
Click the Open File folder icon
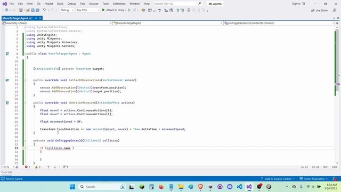point(28,10)
